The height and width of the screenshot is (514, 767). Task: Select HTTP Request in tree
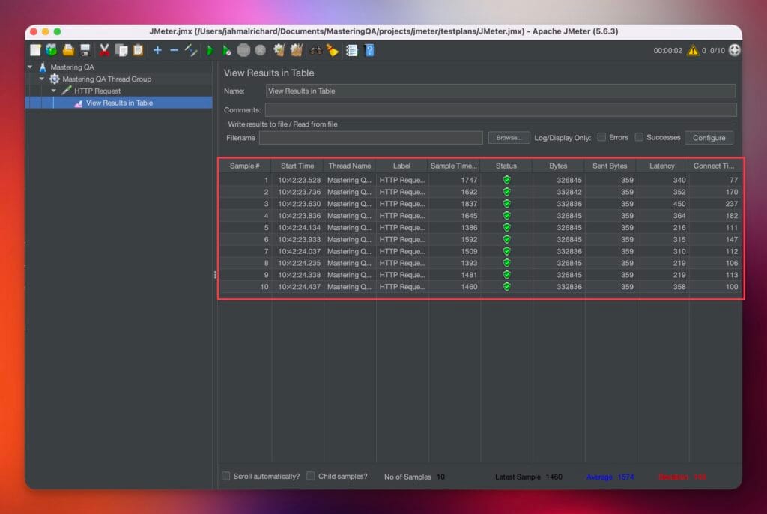pos(97,91)
